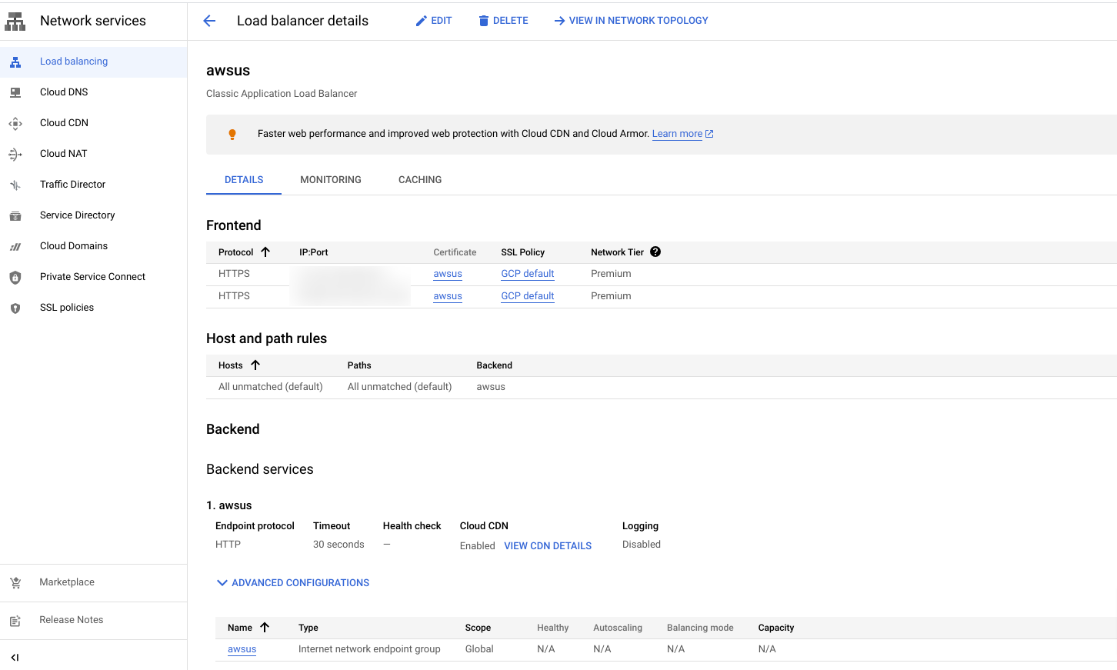Collapse the Advanced Configurations section
This screenshot has height=670, width=1117.
click(293, 583)
